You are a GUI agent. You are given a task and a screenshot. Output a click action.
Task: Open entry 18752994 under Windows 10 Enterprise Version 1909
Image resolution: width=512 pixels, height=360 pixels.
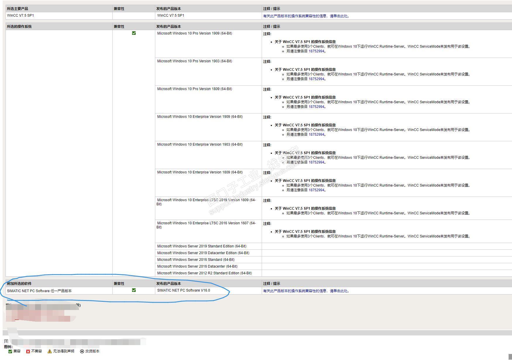(x=316, y=135)
